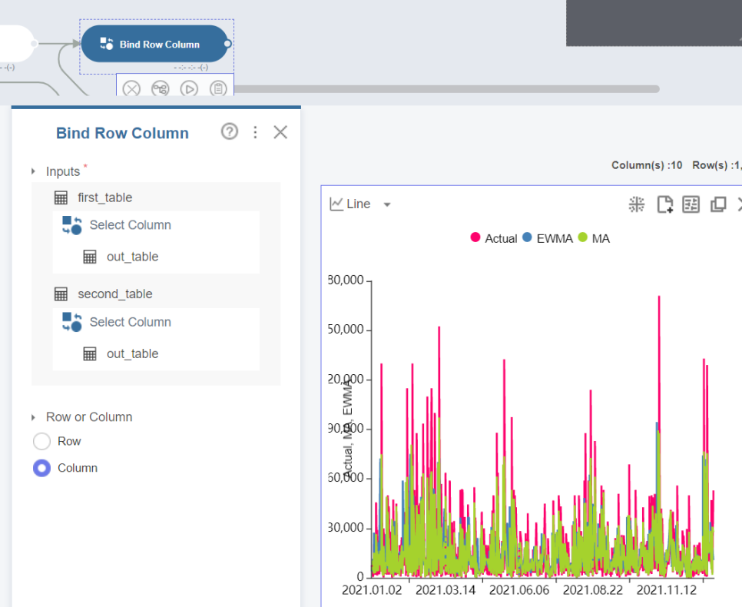Viewport: 742px width, 607px height.
Task: Click the Column(s) :10 count text
Action: [647, 165]
